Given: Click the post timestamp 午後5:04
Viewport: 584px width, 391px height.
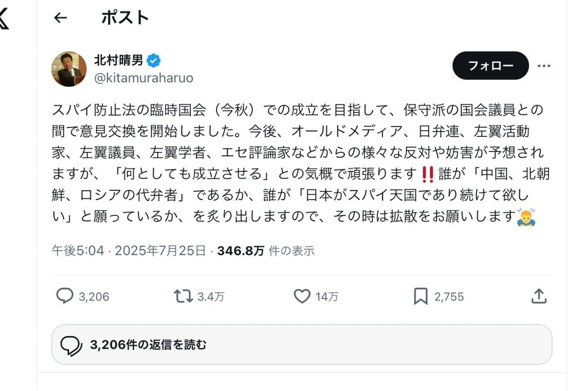Looking at the screenshot, I should 78,251.
